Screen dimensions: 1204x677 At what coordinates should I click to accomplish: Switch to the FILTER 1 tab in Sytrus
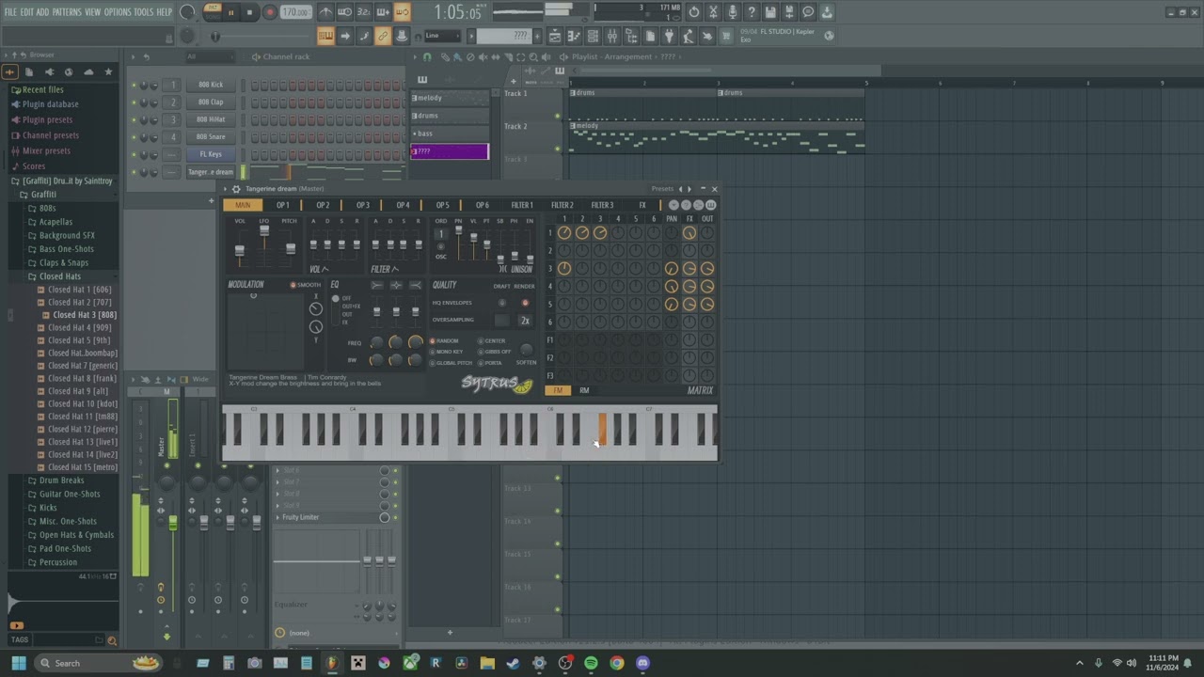(x=521, y=205)
